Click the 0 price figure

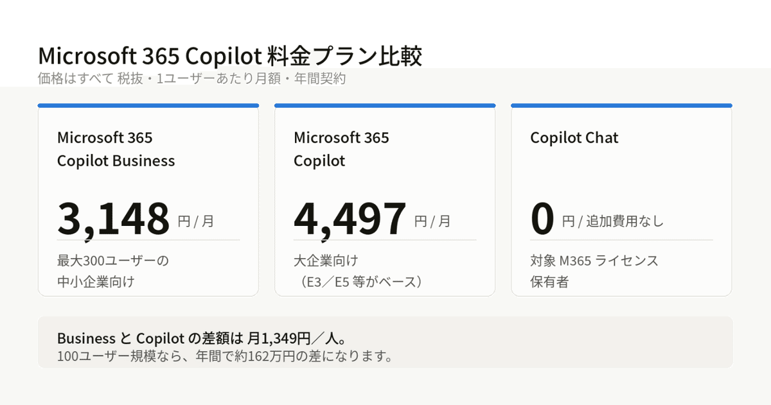[x=542, y=218]
